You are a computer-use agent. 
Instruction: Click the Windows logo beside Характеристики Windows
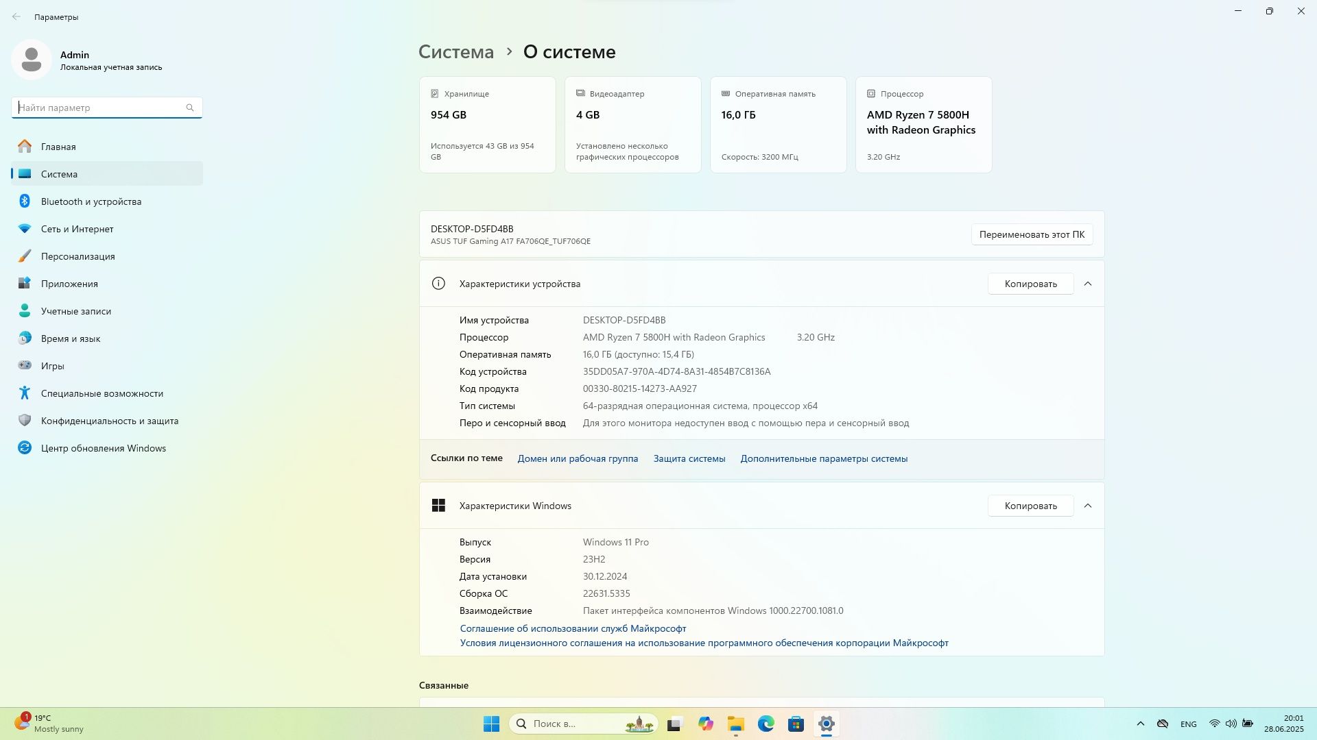438,506
